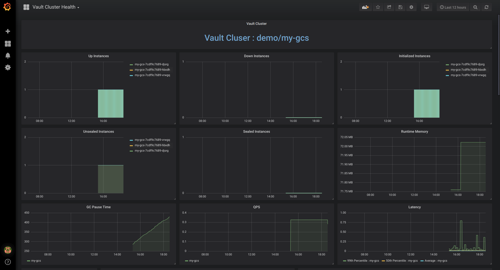Open the Last 12 hours time picker
This screenshot has height=270, width=500.
pyautogui.click(x=453, y=7)
